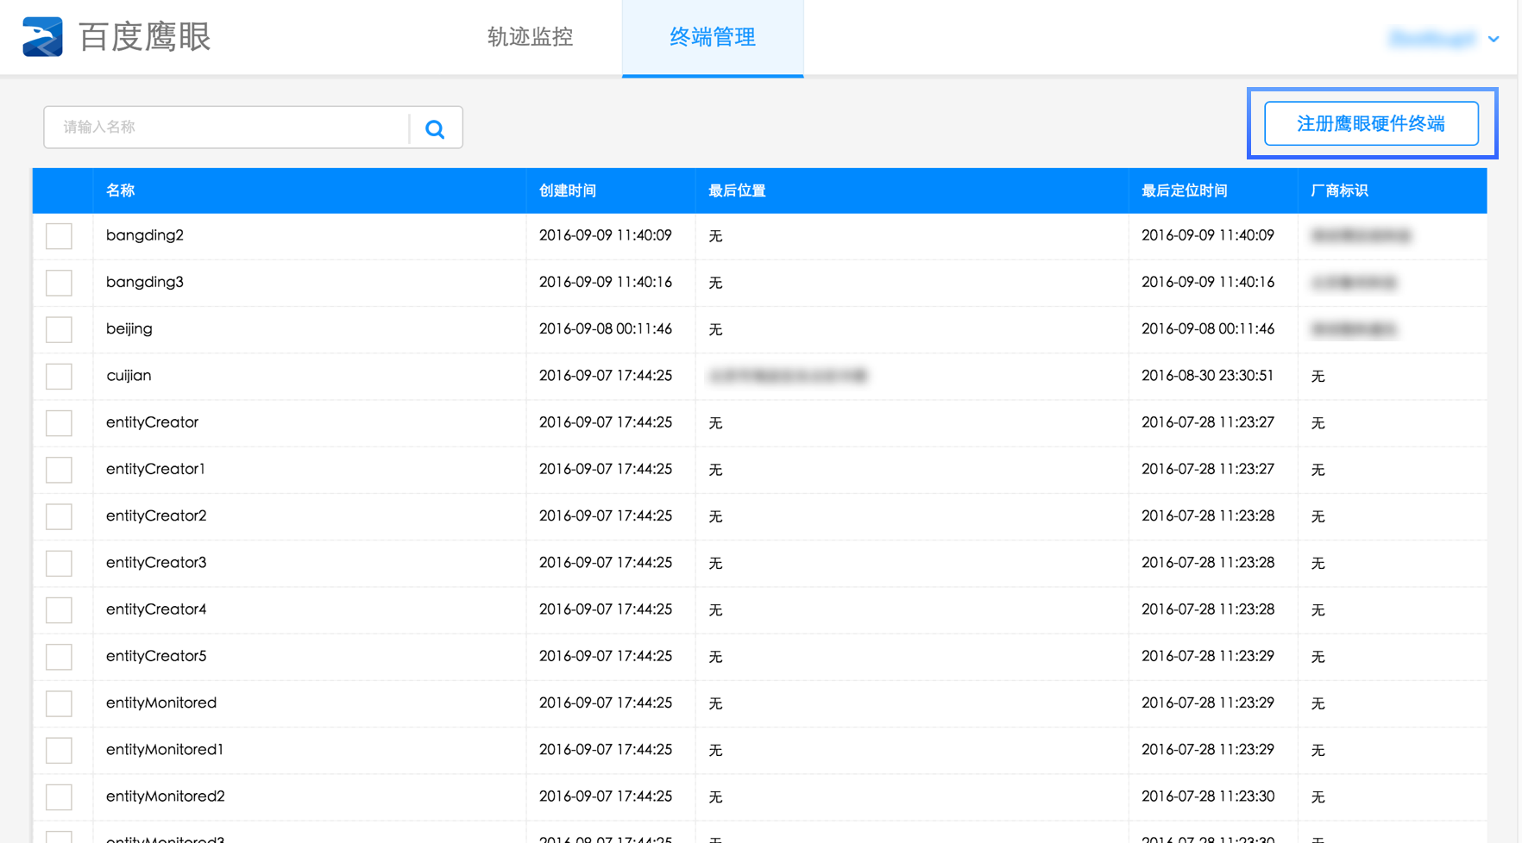Select the 终端管理 tab
This screenshot has height=843, width=1522.
712,37
